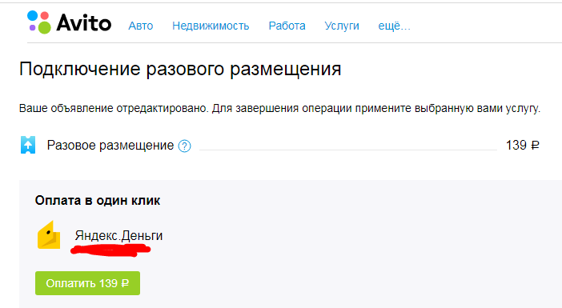Click the red scribbled-out wallet number
This screenshot has height=308, width=562.
tap(110, 250)
